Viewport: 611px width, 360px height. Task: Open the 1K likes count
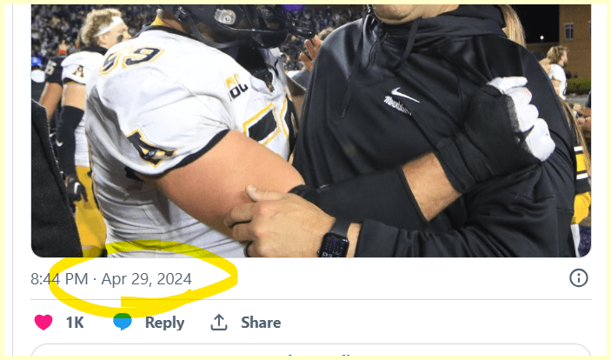tap(75, 323)
